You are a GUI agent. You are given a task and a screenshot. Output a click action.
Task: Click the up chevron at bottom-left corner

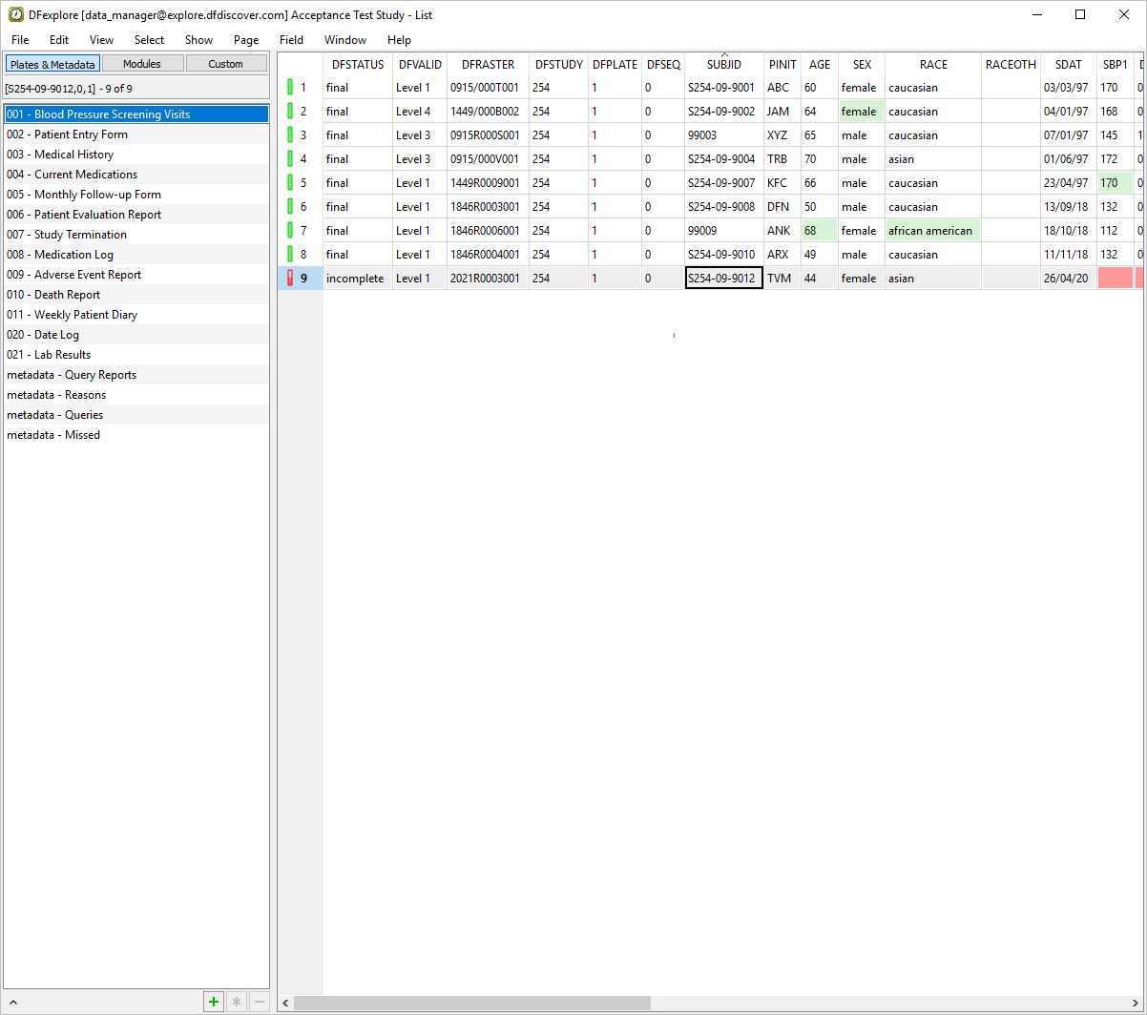pyautogui.click(x=13, y=1003)
